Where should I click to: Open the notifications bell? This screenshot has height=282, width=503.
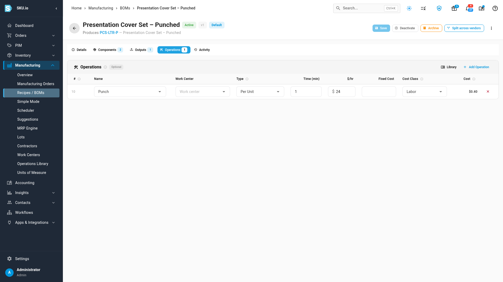[468, 8]
